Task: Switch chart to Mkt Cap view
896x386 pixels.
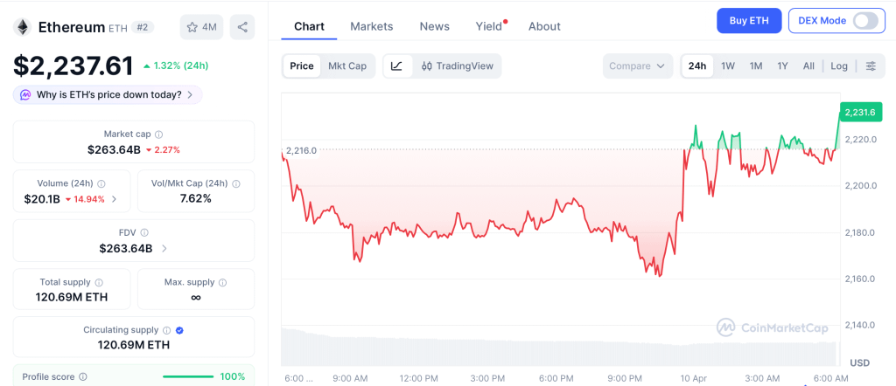Action: (347, 66)
